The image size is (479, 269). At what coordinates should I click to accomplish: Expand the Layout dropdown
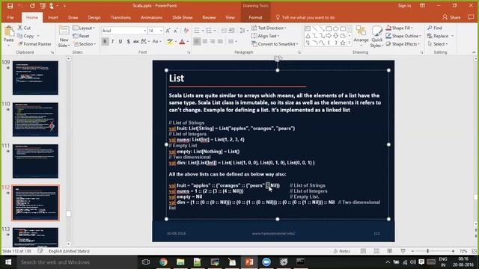tap(84, 28)
